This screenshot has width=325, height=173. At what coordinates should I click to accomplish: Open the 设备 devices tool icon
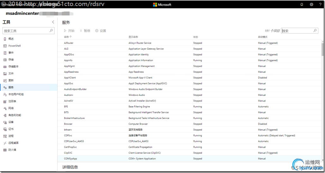click(x=5, y=122)
